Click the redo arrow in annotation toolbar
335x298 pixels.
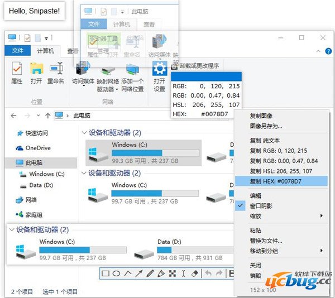pos(219,273)
